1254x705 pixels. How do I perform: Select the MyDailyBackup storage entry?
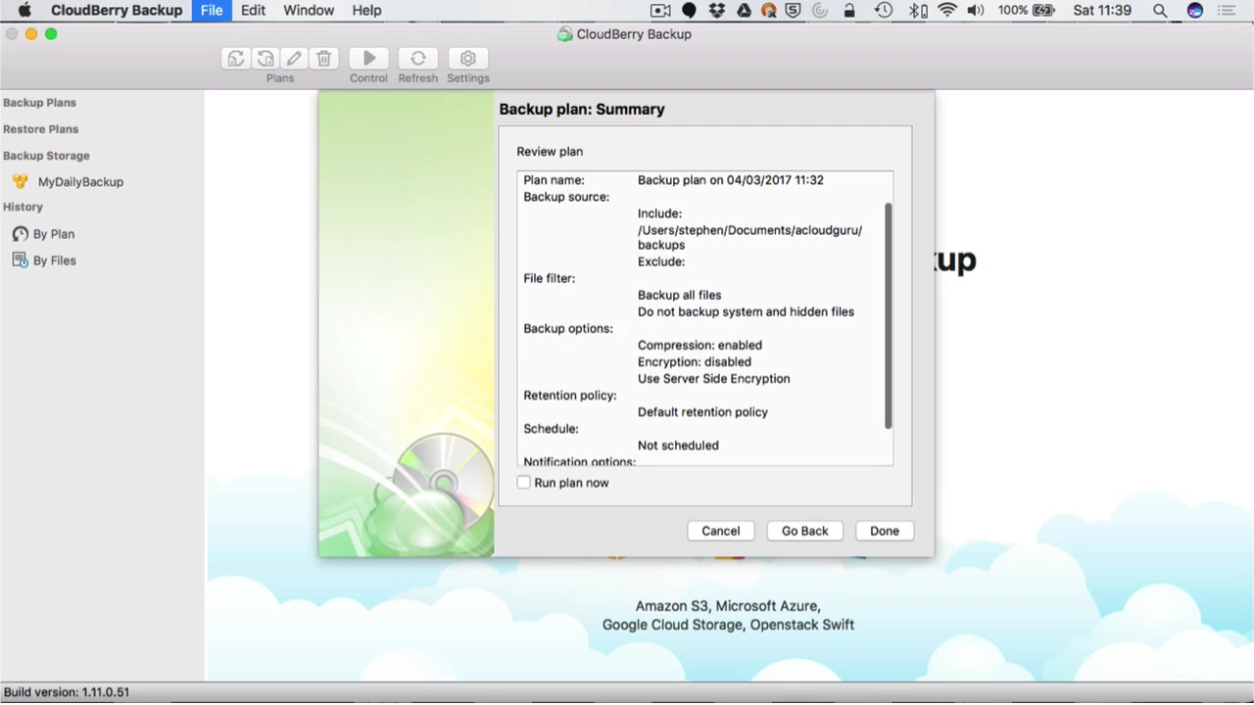pyautogui.click(x=80, y=182)
